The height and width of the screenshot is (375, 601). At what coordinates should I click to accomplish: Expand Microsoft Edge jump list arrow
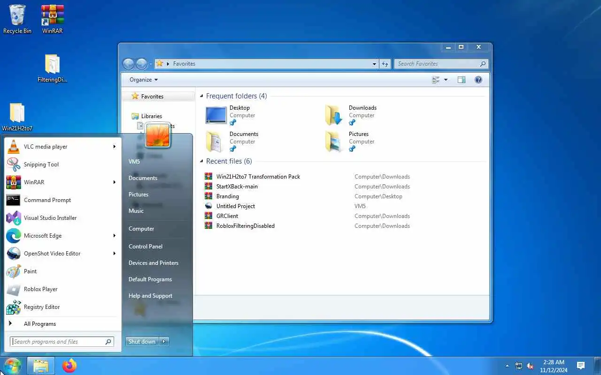point(114,236)
